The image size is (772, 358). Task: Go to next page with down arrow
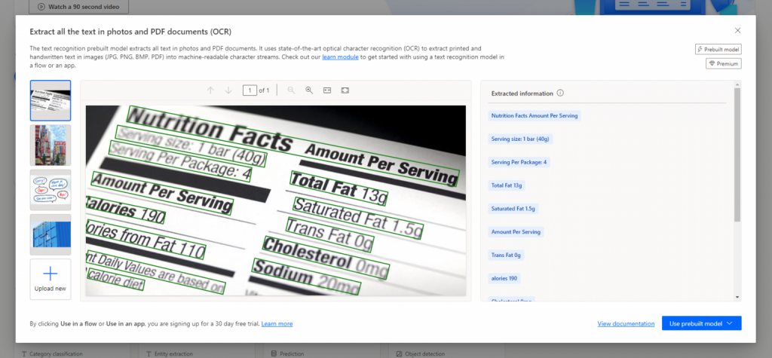click(228, 90)
